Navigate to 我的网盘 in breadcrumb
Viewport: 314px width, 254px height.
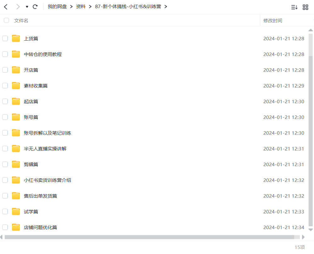click(57, 7)
